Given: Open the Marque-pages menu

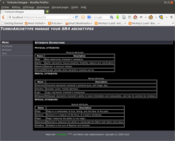Looking at the screenshot, I should (60, 7).
